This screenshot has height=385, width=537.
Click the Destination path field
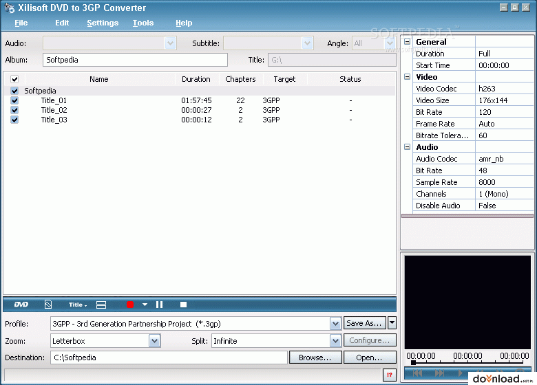pyautogui.click(x=169, y=357)
